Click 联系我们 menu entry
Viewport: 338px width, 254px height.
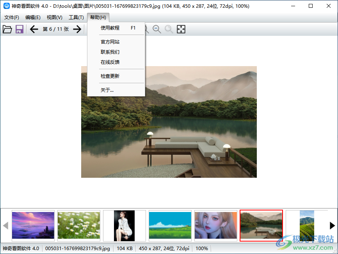point(110,52)
